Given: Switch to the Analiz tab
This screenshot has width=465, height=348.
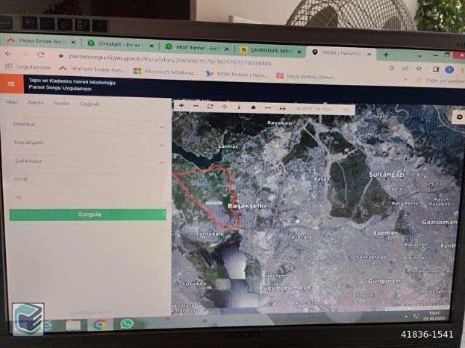Looking at the screenshot, I should click(61, 103).
